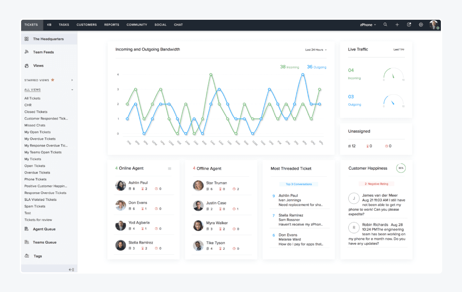Screen dimensions: 462x292
Task: Click the Tags icon in sidebar
Action: [27, 256]
